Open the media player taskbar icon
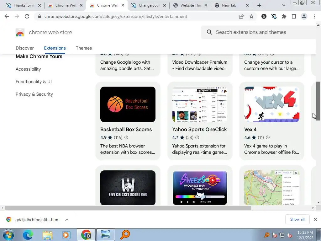Screen dimensions: 321x241 click(x=66, y=235)
